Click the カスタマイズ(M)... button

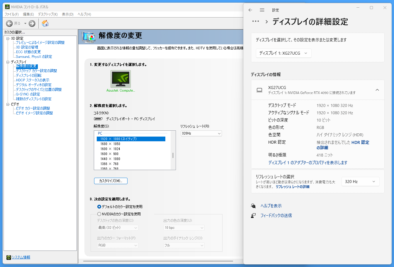[111, 181]
